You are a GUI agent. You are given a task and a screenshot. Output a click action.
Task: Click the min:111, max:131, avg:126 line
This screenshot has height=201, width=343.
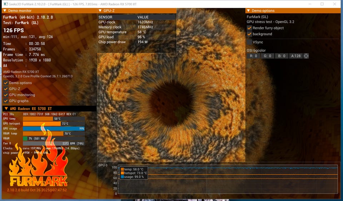[28, 37]
